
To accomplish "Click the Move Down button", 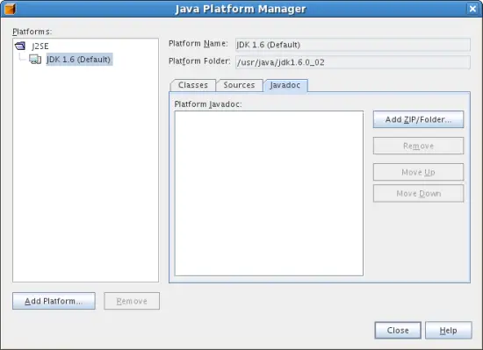I will 418,194.
